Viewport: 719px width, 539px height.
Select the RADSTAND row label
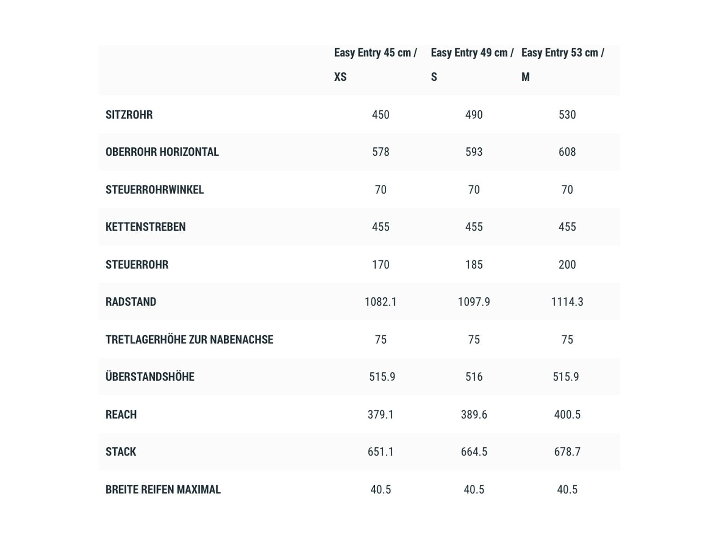coord(131,302)
